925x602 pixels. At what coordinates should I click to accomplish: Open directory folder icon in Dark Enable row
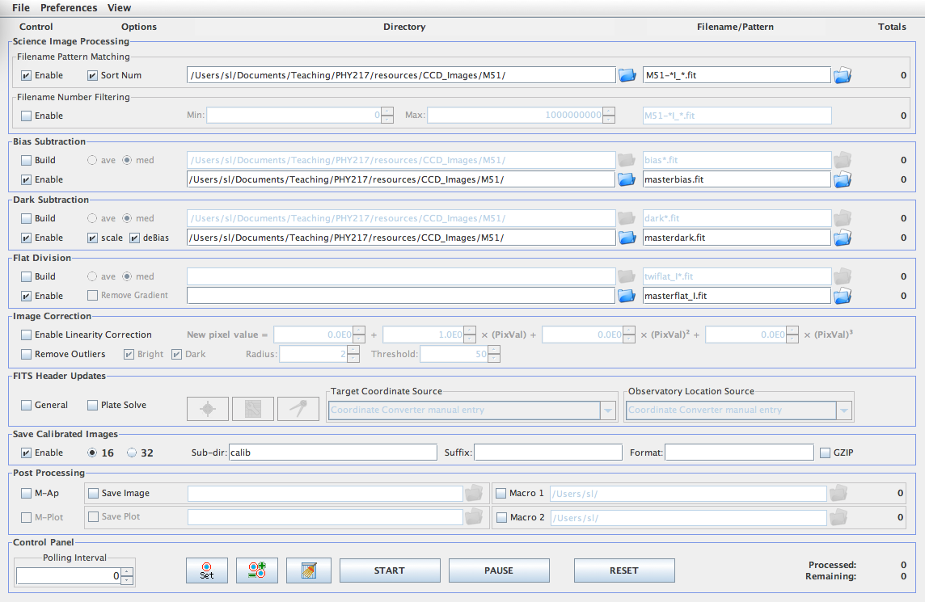click(627, 238)
